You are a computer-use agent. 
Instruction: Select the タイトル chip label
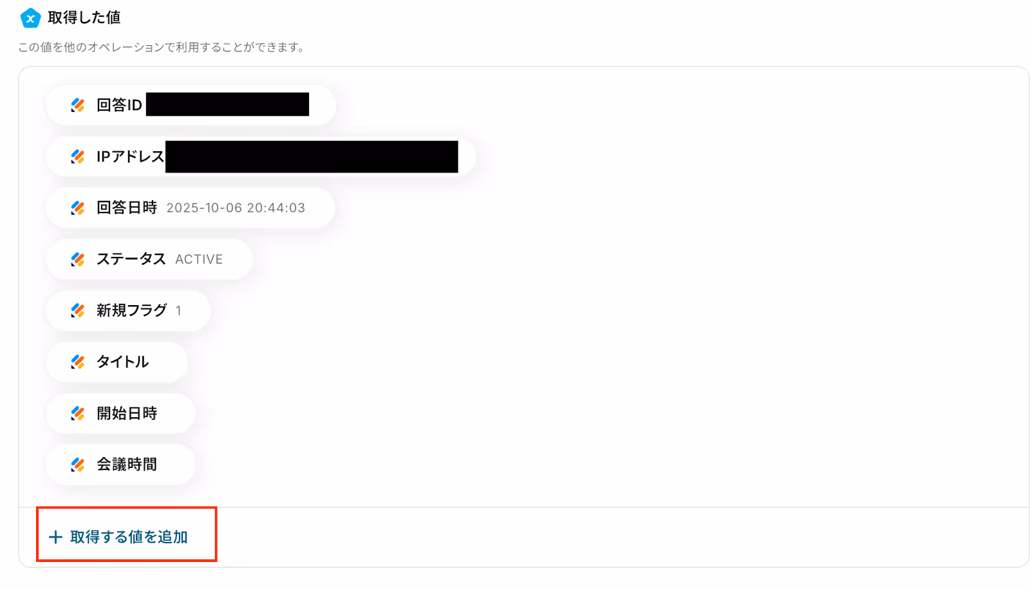pos(122,362)
